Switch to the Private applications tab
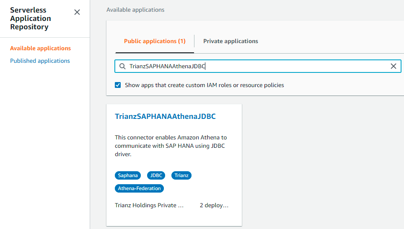The width and height of the screenshot is (404, 229). [x=230, y=41]
